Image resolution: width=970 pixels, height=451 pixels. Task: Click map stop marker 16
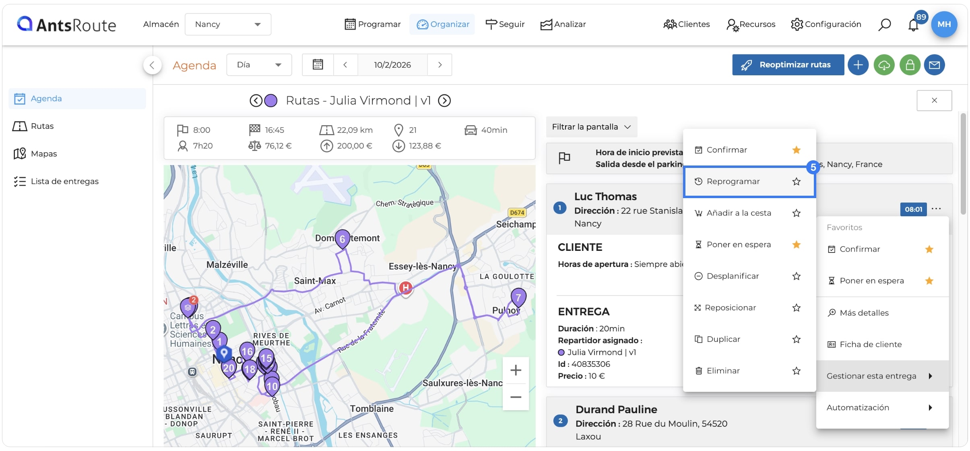pos(247,352)
